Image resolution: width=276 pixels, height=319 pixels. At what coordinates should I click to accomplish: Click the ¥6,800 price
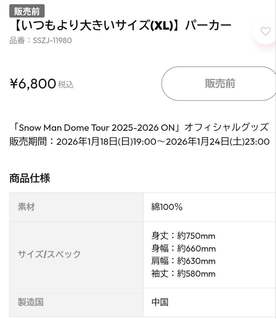tap(33, 84)
